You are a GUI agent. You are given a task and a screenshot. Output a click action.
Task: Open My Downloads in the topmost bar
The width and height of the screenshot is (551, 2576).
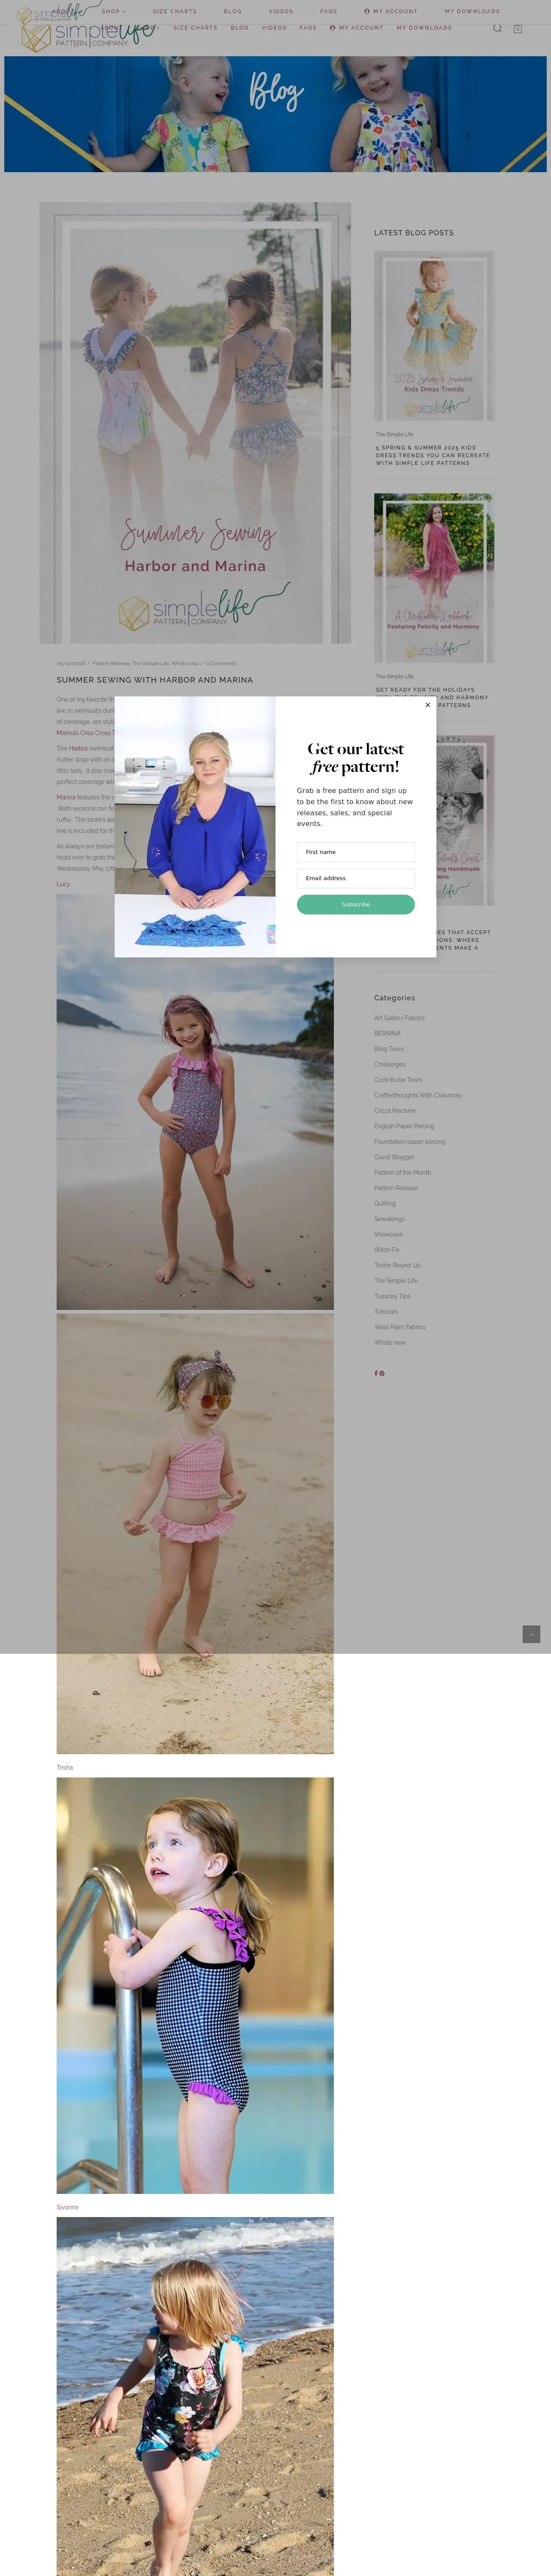pos(472,11)
